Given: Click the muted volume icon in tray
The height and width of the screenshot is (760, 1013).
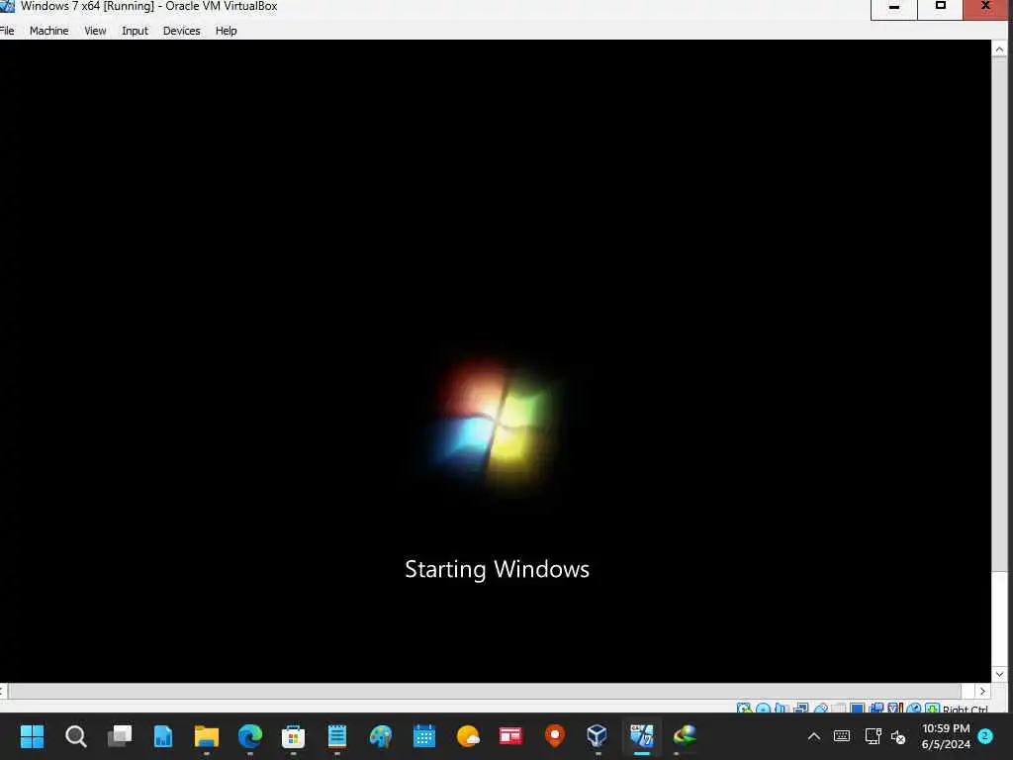Looking at the screenshot, I should point(898,736).
